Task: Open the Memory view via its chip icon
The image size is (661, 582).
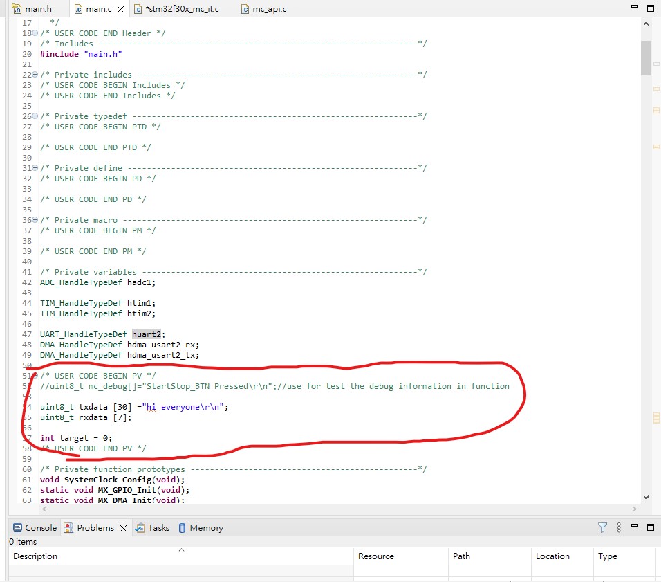Action: pyautogui.click(x=181, y=527)
